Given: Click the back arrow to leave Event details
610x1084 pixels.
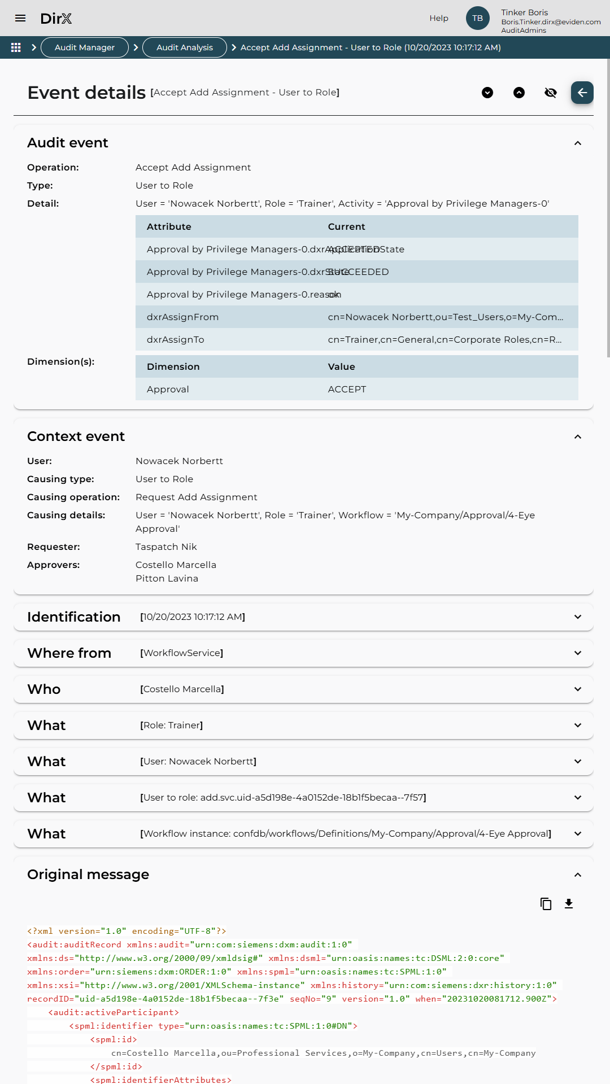Looking at the screenshot, I should (582, 93).
